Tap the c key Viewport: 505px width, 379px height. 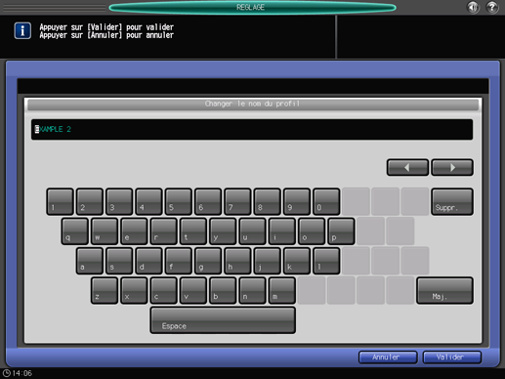click(164, 290)
